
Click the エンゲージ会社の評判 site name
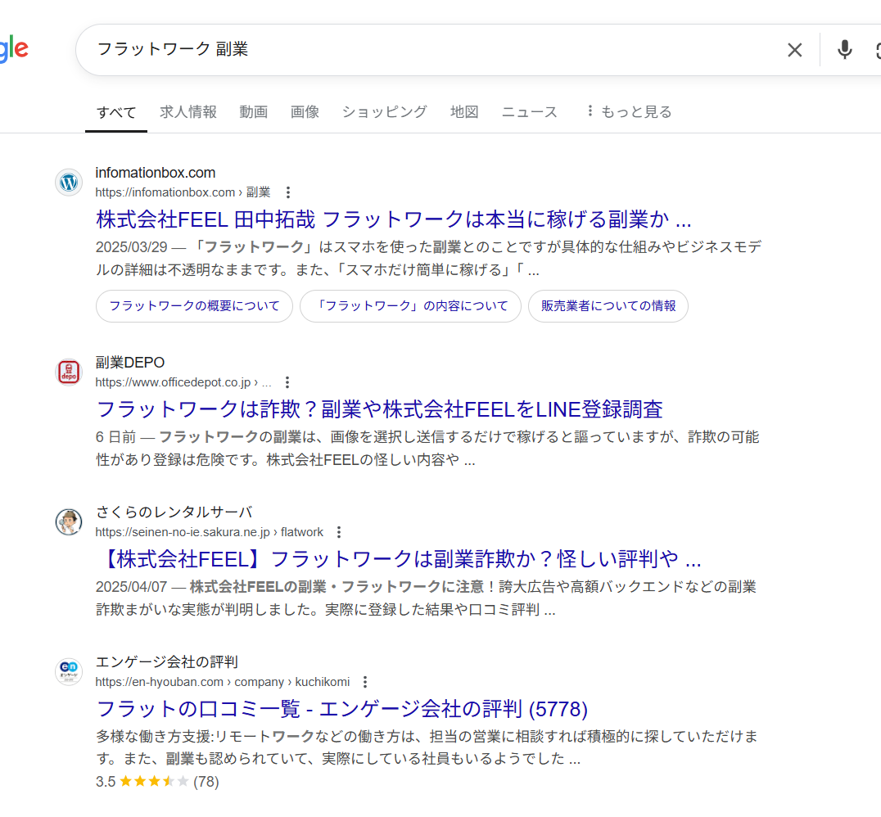pos(167,662)
